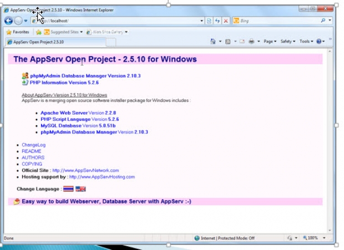Viewport: 344px width, 250px height.
Task: Switch language with the Thai flag icon
Action: pyautogui.click(x=68, y=189)
